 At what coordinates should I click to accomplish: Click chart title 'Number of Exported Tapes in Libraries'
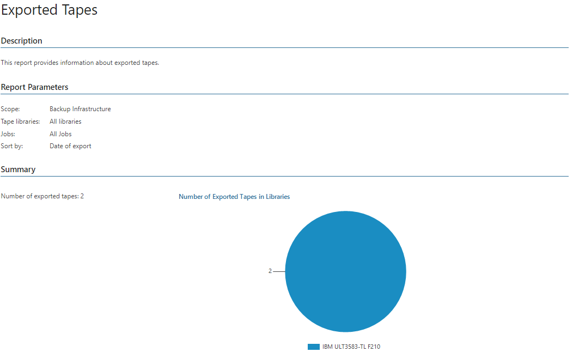tap(234, 197)
